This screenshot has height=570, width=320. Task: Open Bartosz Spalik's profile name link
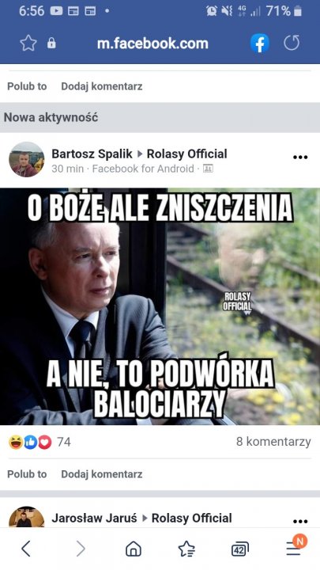[92, 154]
